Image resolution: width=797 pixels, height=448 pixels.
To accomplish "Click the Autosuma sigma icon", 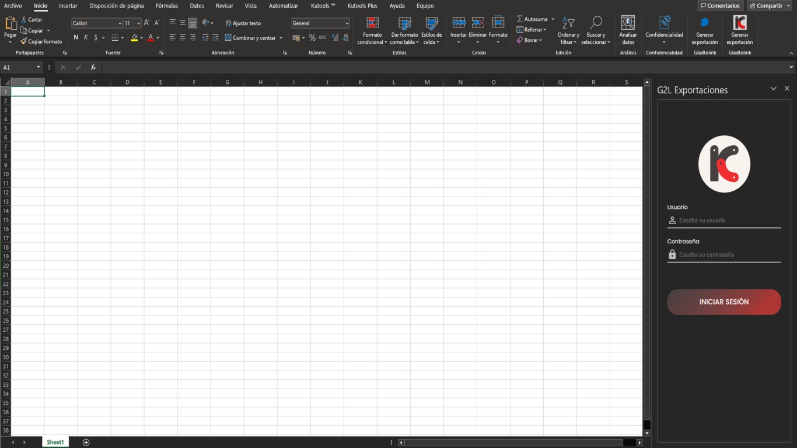I will 520,19.
